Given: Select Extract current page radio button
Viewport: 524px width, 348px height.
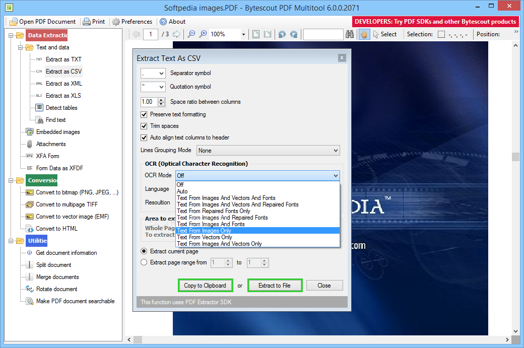Looking at the screenshot, I should click(144, 251).
